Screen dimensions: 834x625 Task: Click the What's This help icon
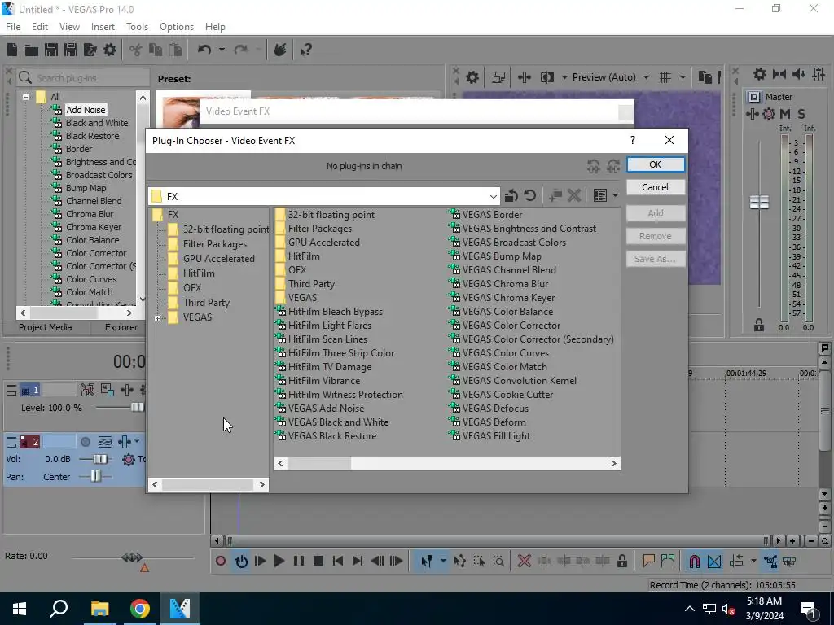coord(306,50)
